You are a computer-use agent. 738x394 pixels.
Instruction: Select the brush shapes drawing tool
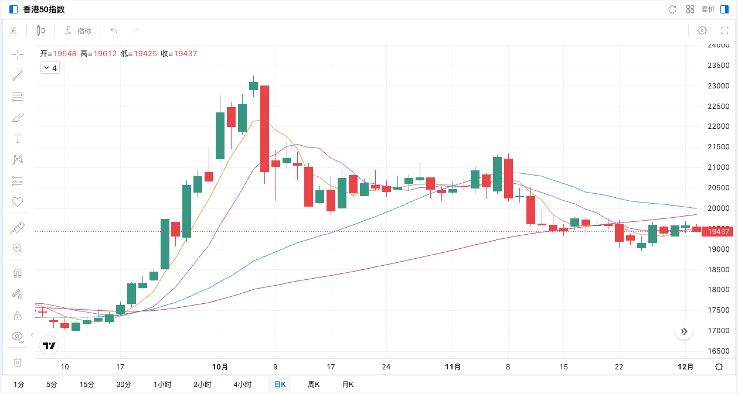(18, 118)
